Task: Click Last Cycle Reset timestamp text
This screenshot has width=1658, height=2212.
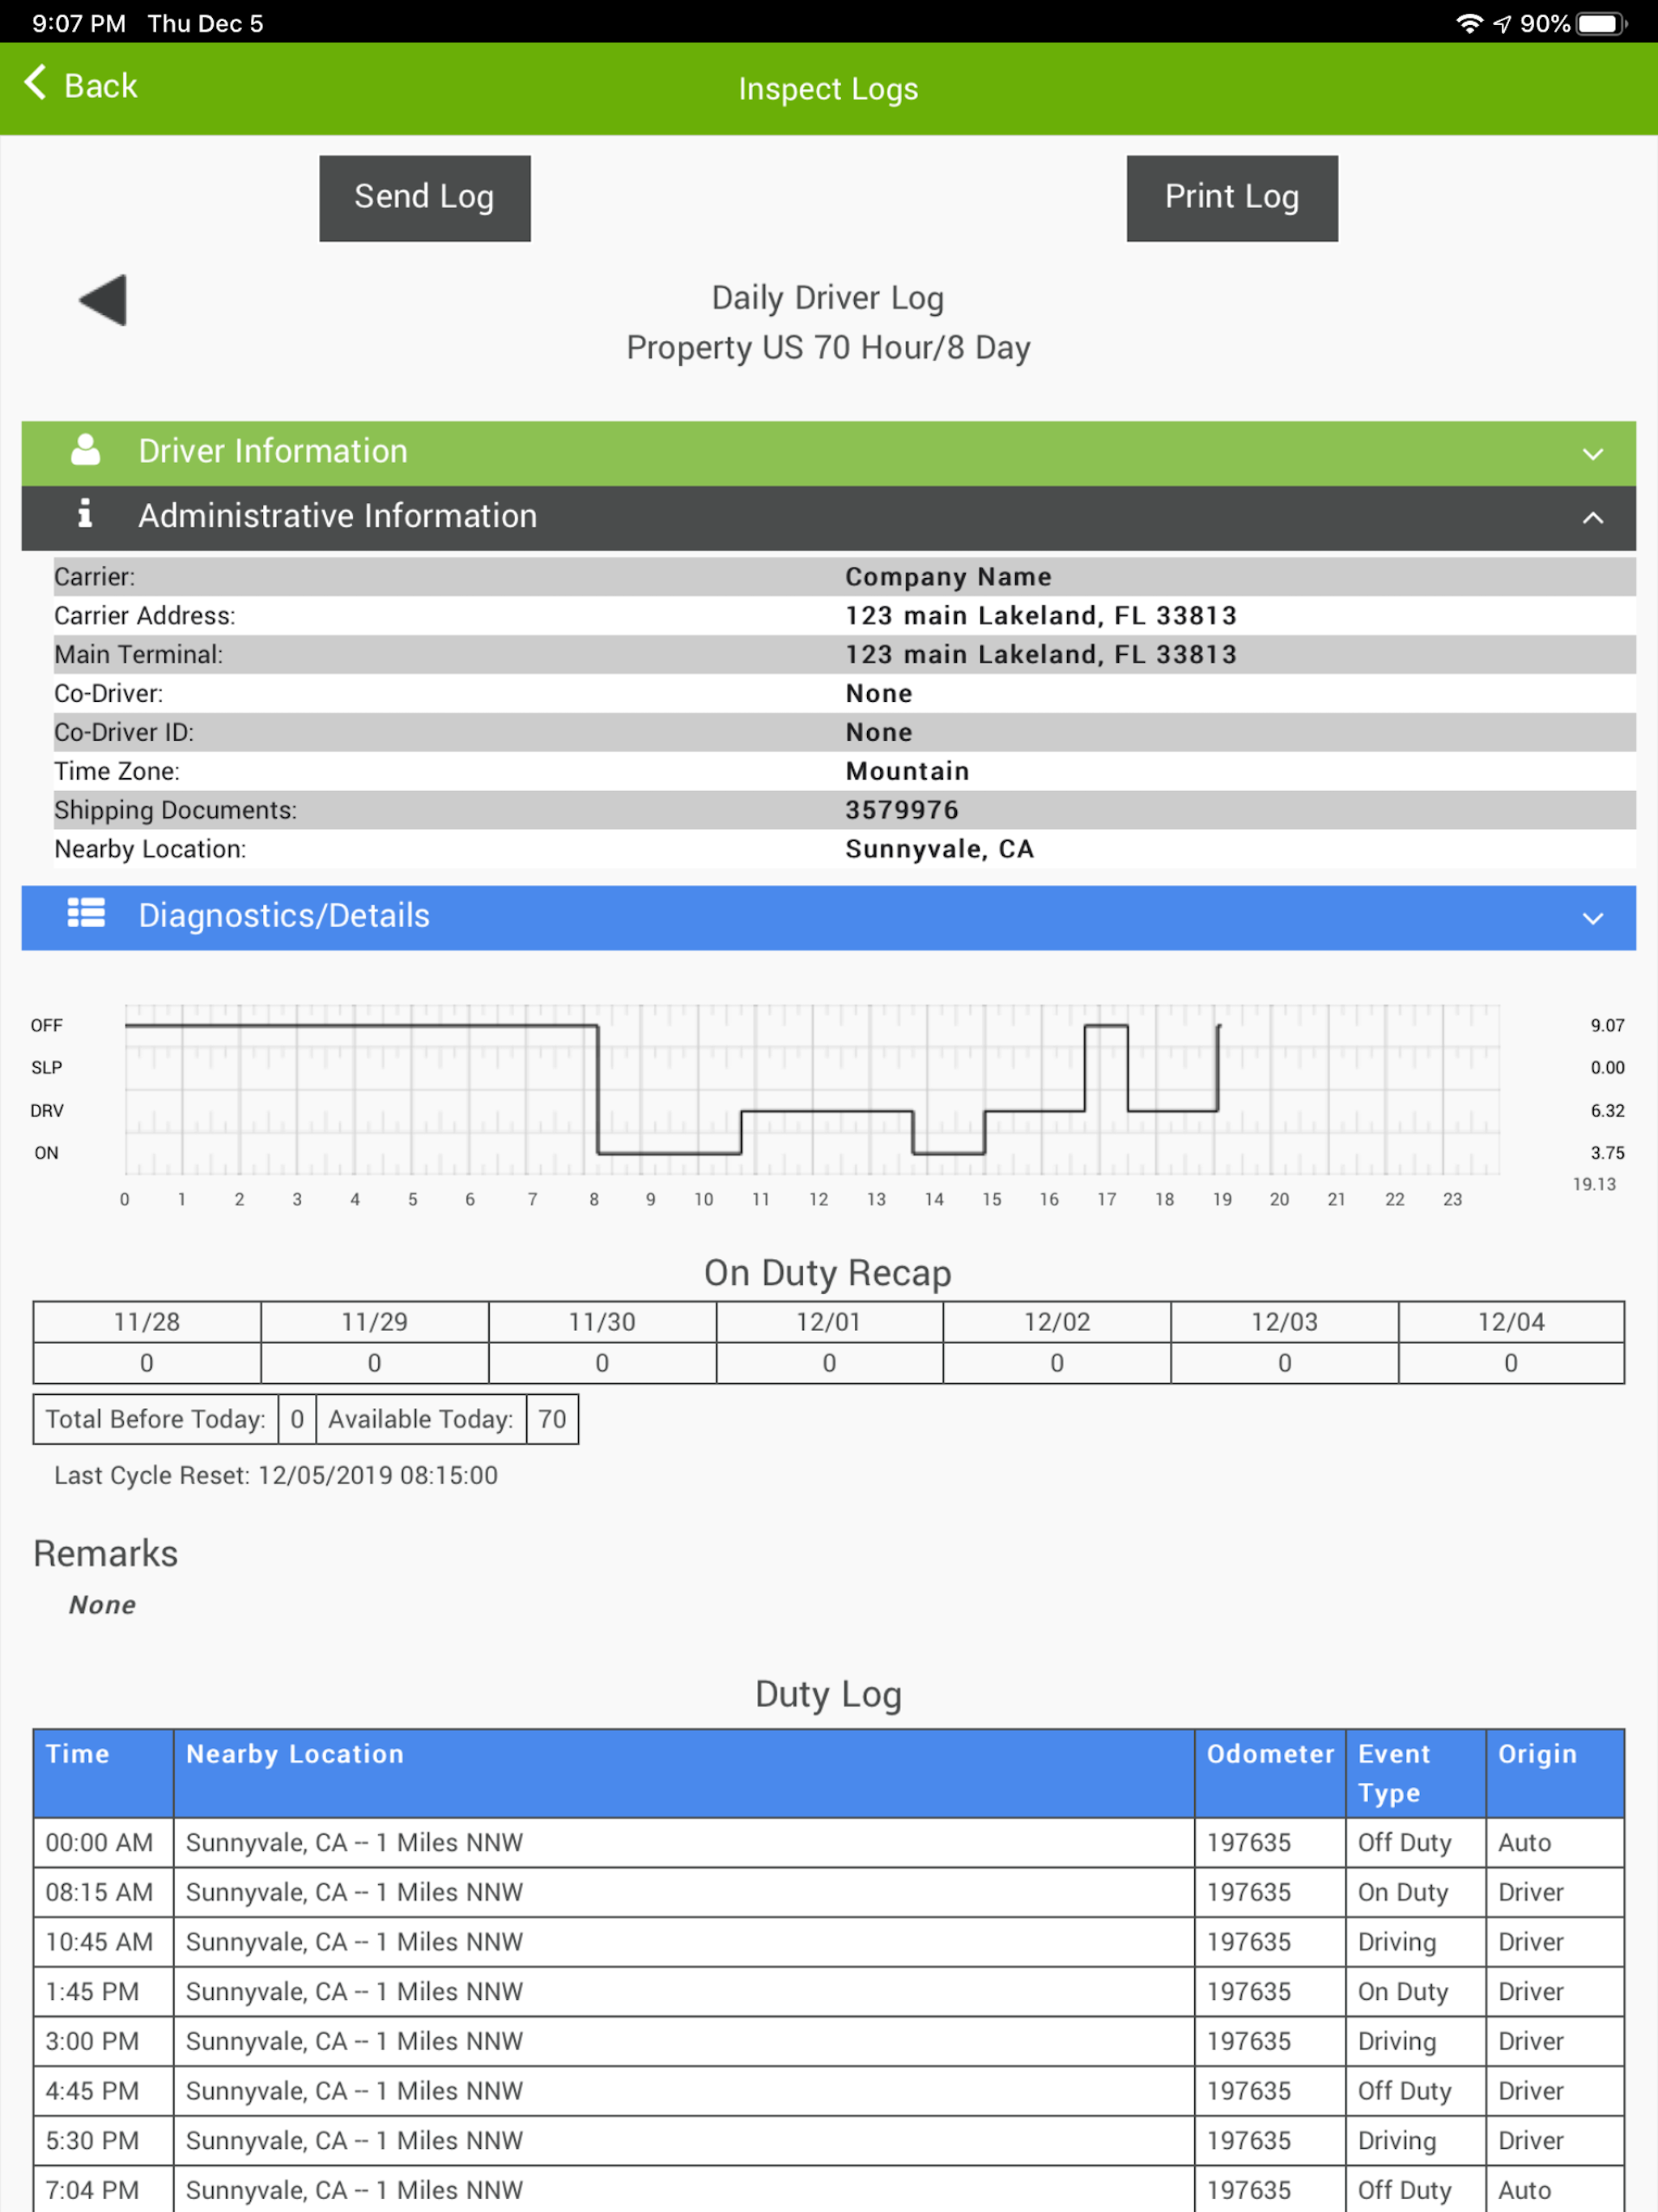Action: pyautogui.click(x=276, y=1475)
